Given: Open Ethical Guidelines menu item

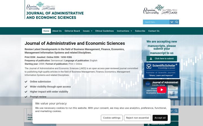Looking at the screenshot, I should click(x=105, y=31).
